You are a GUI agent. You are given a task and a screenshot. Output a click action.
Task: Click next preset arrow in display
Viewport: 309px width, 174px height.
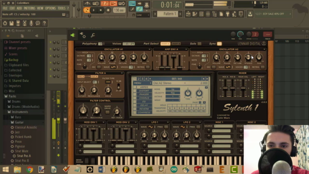[x=207, y=79]
